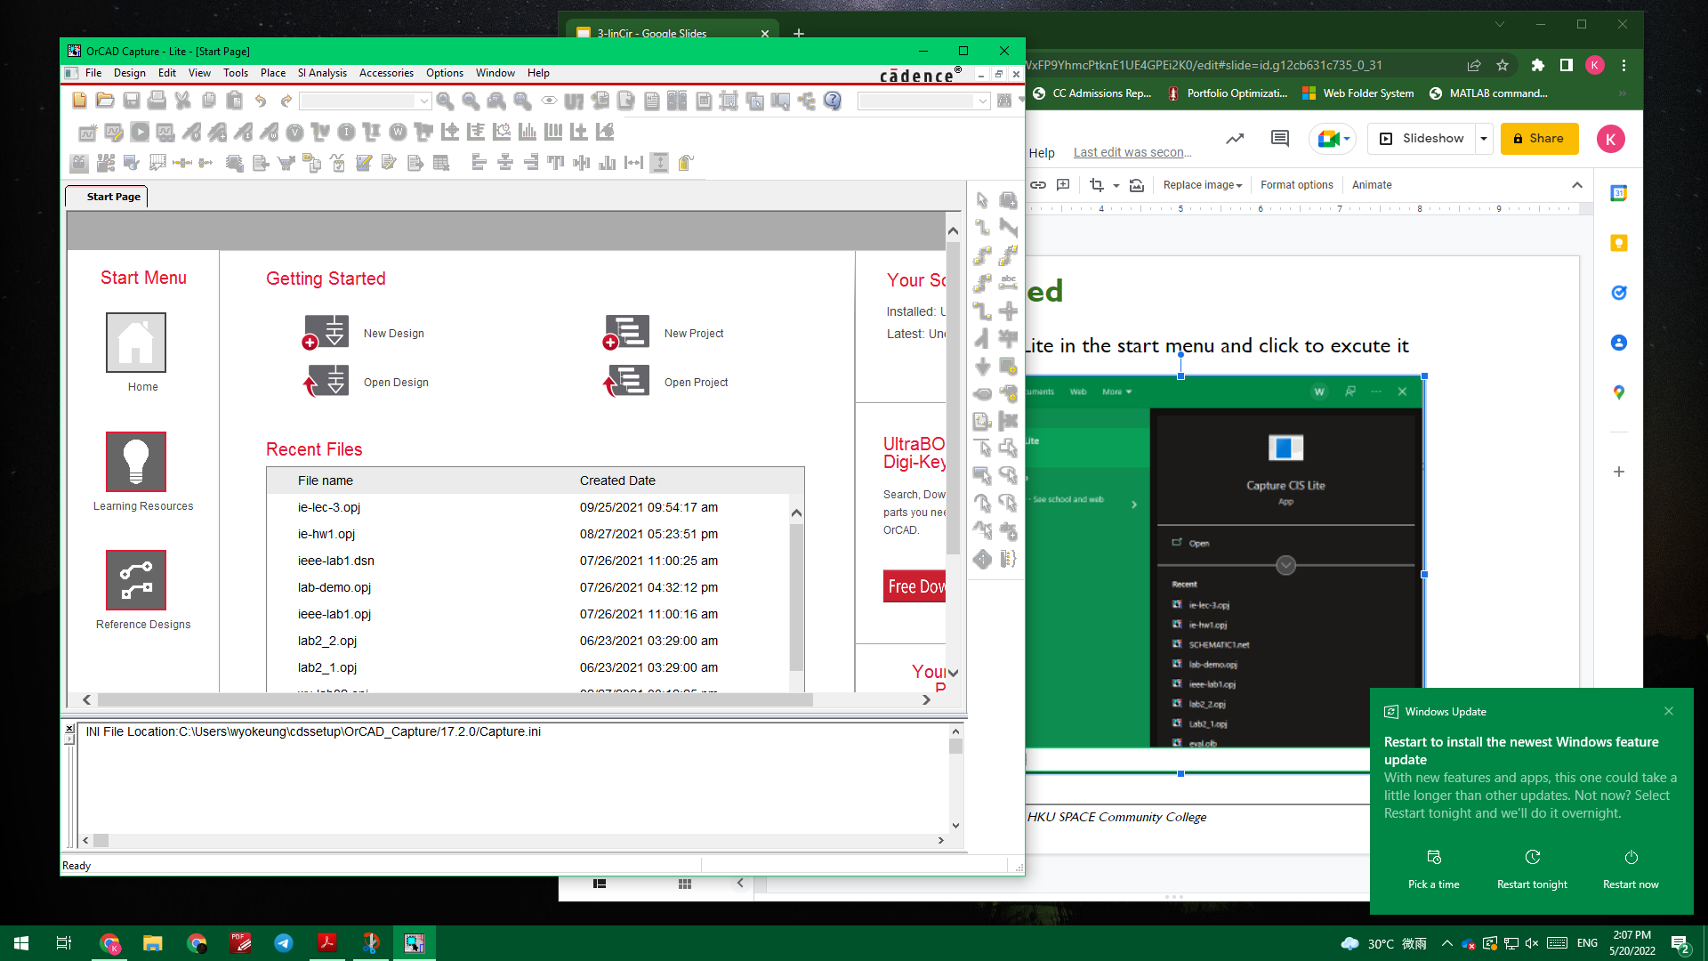Image resolution: width=1708 pixels, height=961 pixels.
Task: Click the Google Meet icon in Slides
Action: click(1328, 139)
